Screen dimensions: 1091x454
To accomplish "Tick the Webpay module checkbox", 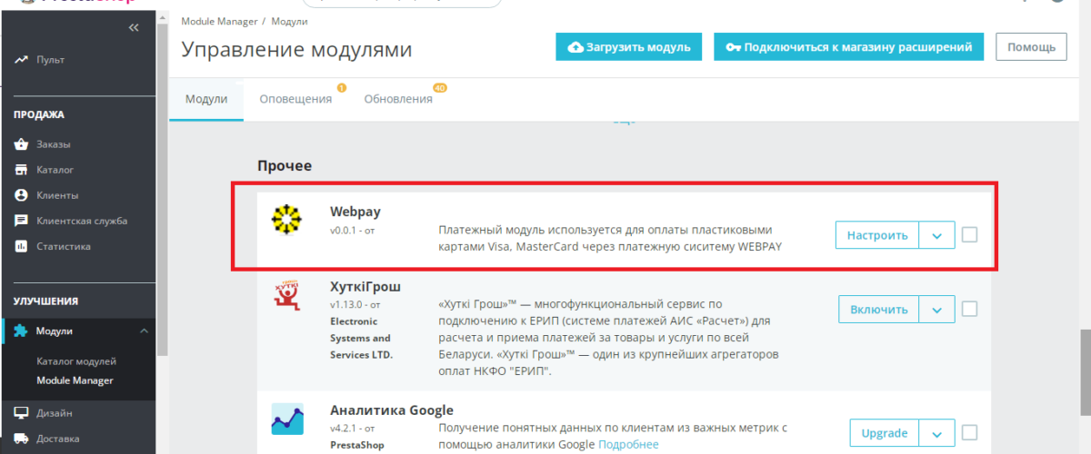I will pos(969,235).
